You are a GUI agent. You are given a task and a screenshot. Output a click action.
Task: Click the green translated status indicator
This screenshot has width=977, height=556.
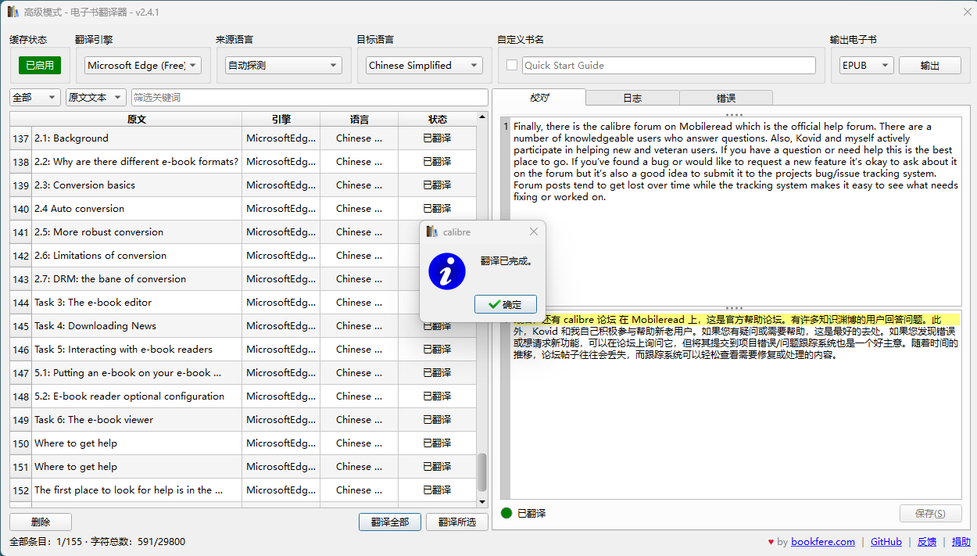click(x=506, y=513)
